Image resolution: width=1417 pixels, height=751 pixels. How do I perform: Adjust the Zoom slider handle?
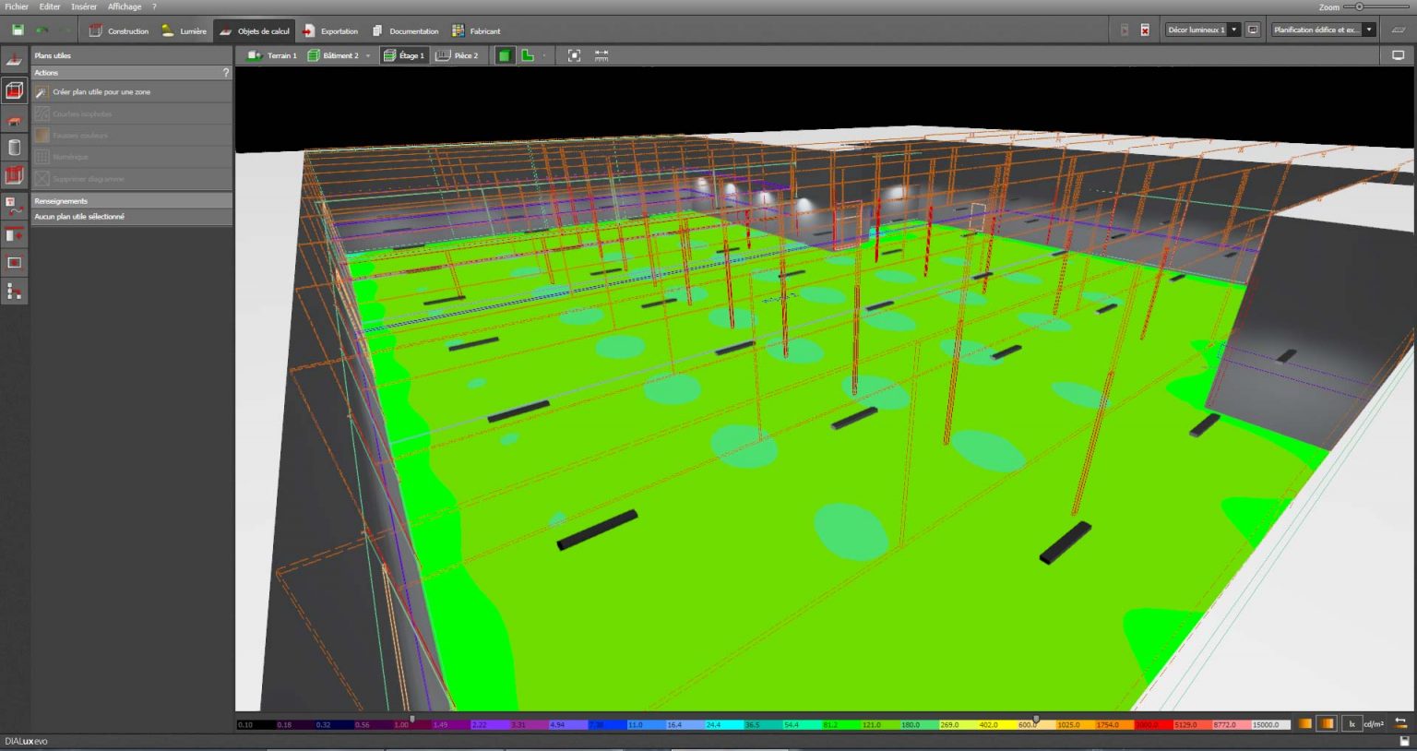(1359, 6)
